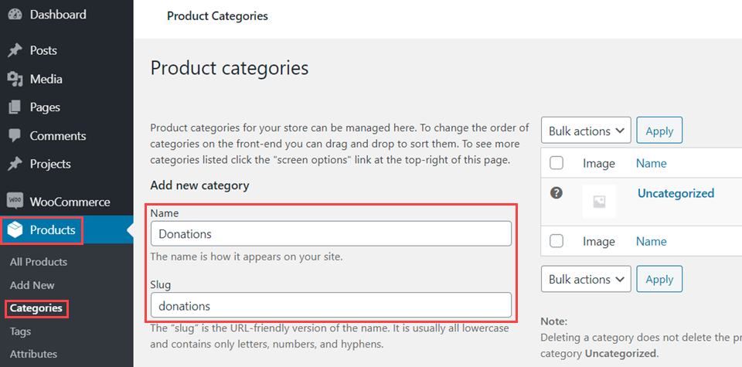The height and width of the screenshot is (367, 742).
Task: Click the Pages document icon
Action: click(15, 107)
